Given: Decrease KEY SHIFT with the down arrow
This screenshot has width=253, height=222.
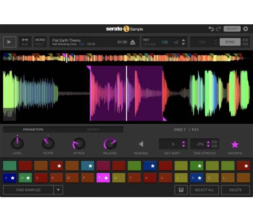Looking at the screenshot, I should point(183,146).
